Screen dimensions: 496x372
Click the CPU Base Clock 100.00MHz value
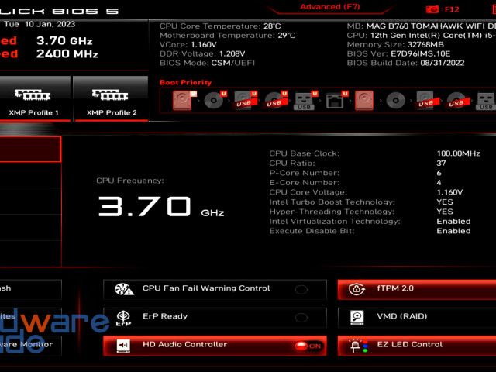pos(458,153)
